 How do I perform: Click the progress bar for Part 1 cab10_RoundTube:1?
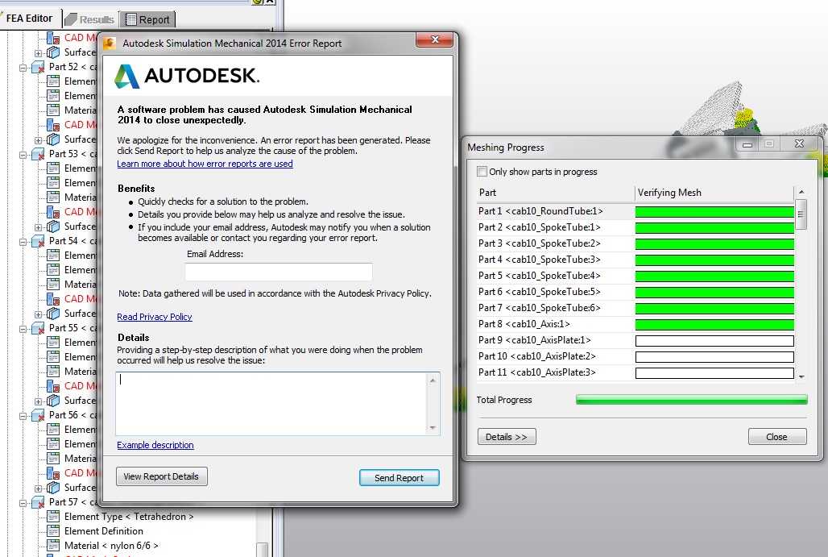(714, 212)
